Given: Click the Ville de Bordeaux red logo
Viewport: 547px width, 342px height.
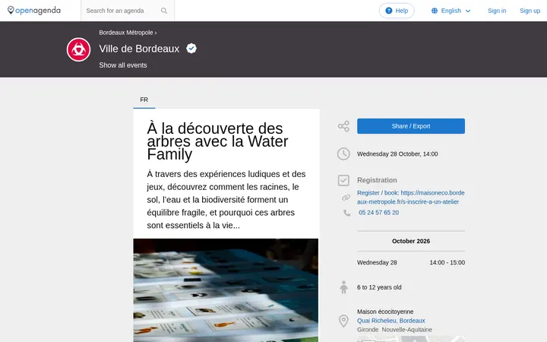Looking at the screenshot, I should (78, 49).
